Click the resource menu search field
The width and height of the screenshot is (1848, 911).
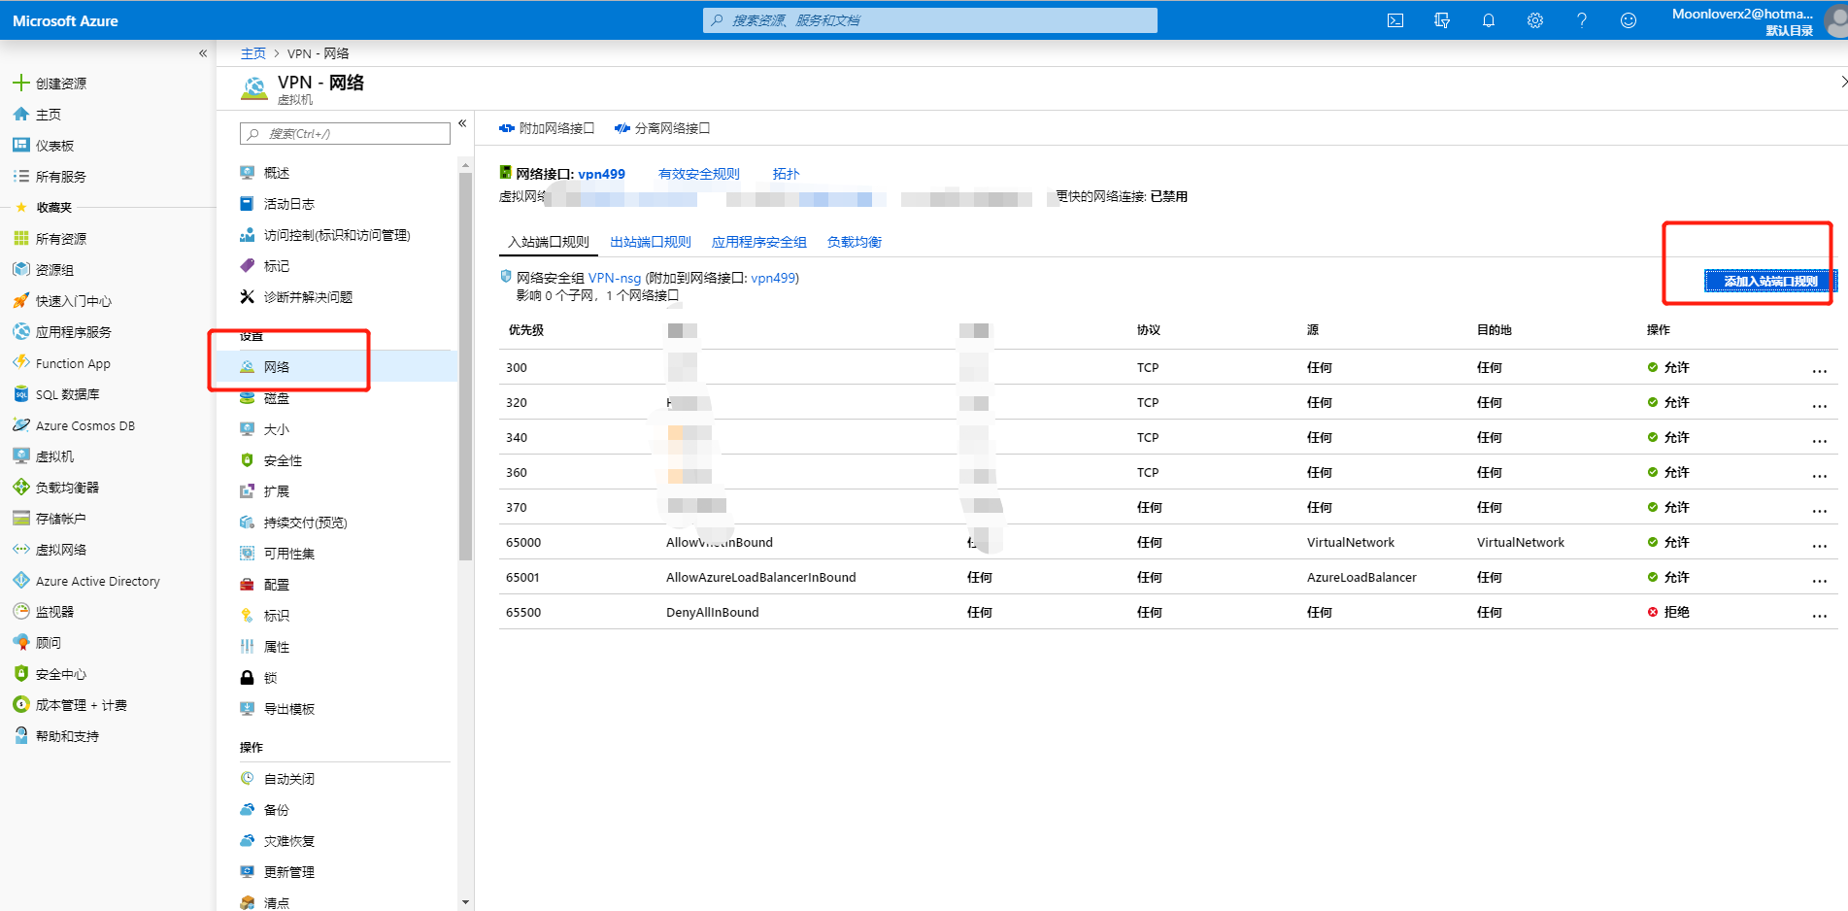pos(345,134)
